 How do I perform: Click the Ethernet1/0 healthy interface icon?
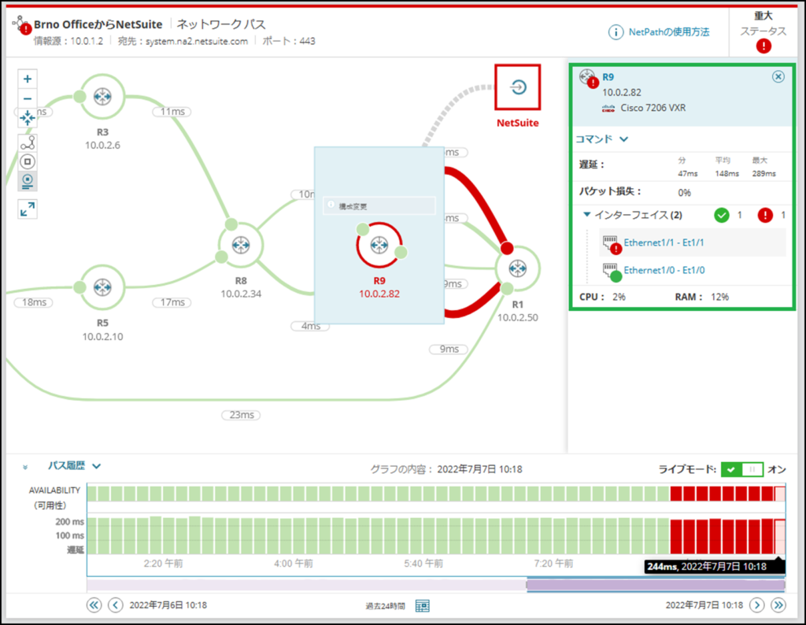(612, 272)
